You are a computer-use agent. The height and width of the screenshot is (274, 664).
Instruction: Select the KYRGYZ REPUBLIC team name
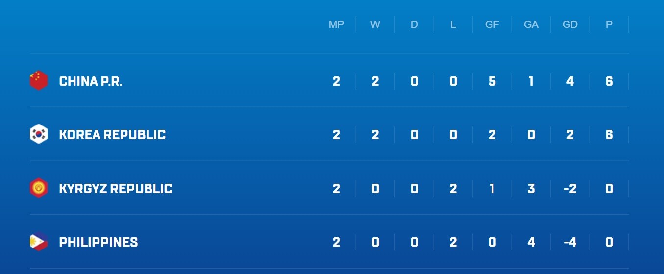point(116,189)
